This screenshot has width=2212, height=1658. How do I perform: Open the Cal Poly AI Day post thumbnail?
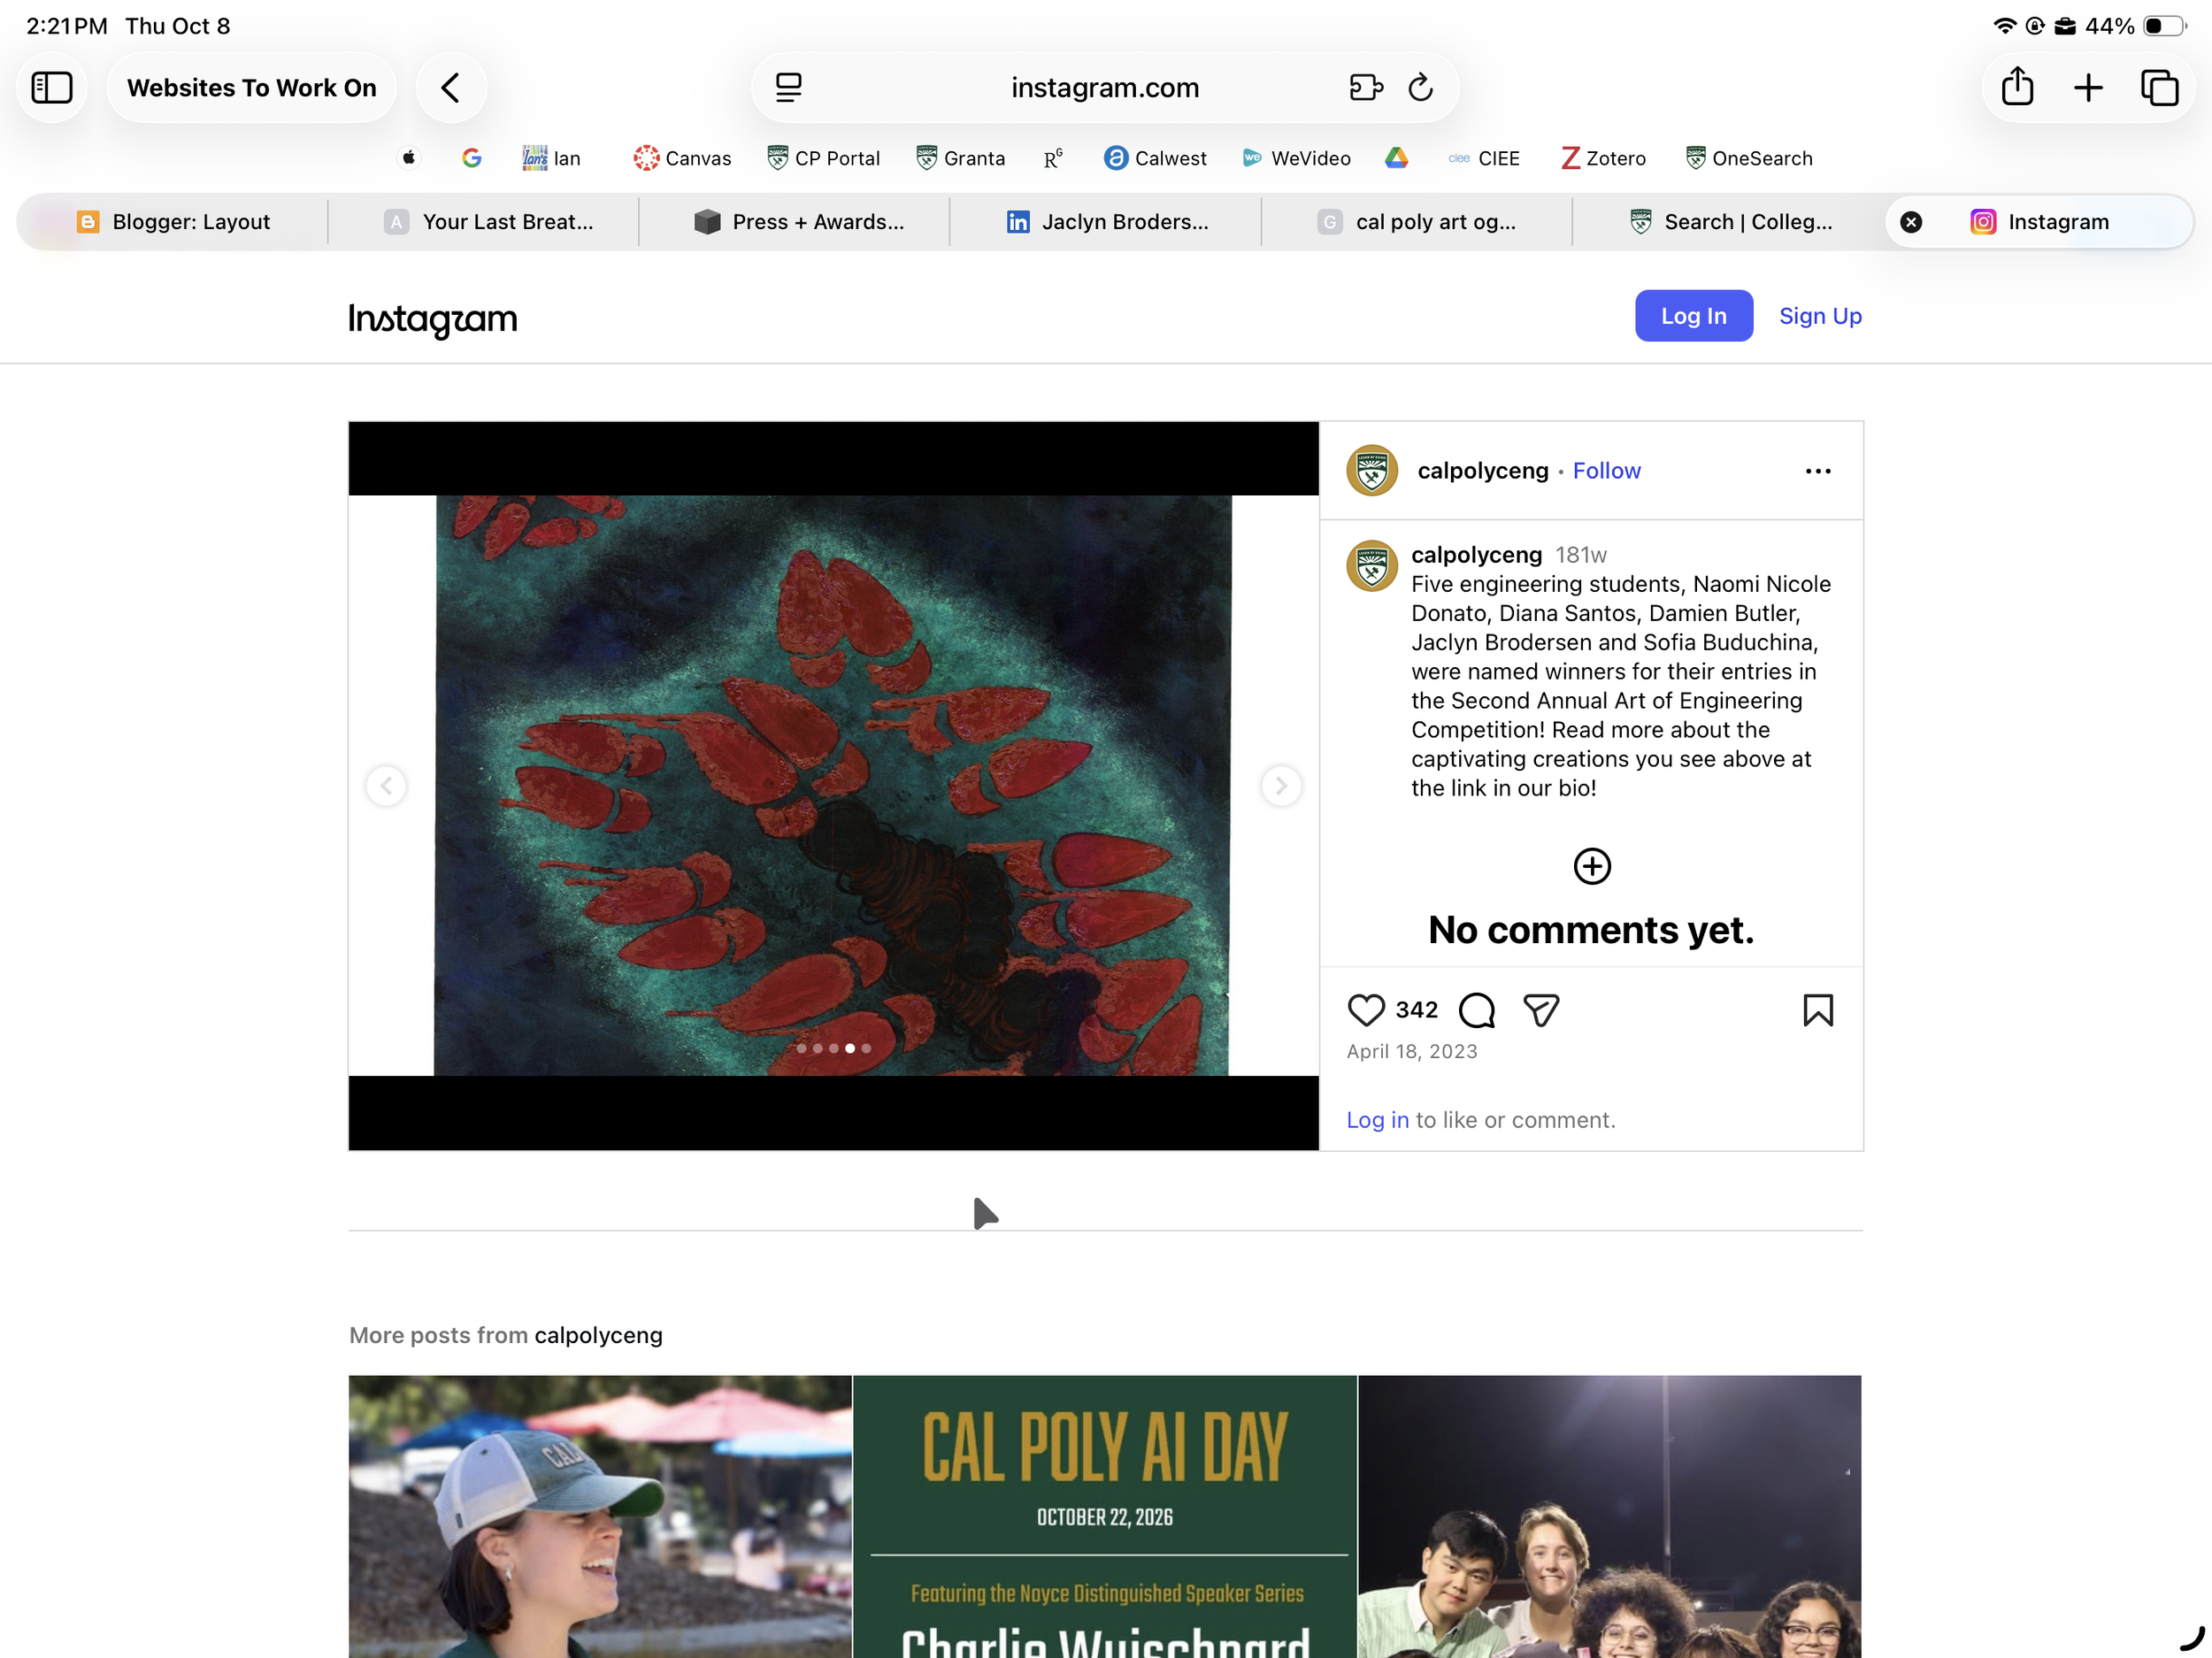point(1105,1516)
